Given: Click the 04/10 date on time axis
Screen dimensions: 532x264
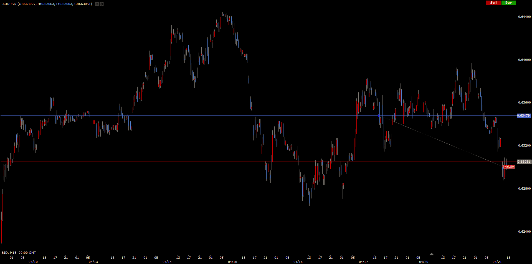Looking at the screenshot, I should click(x=33, y=262).
